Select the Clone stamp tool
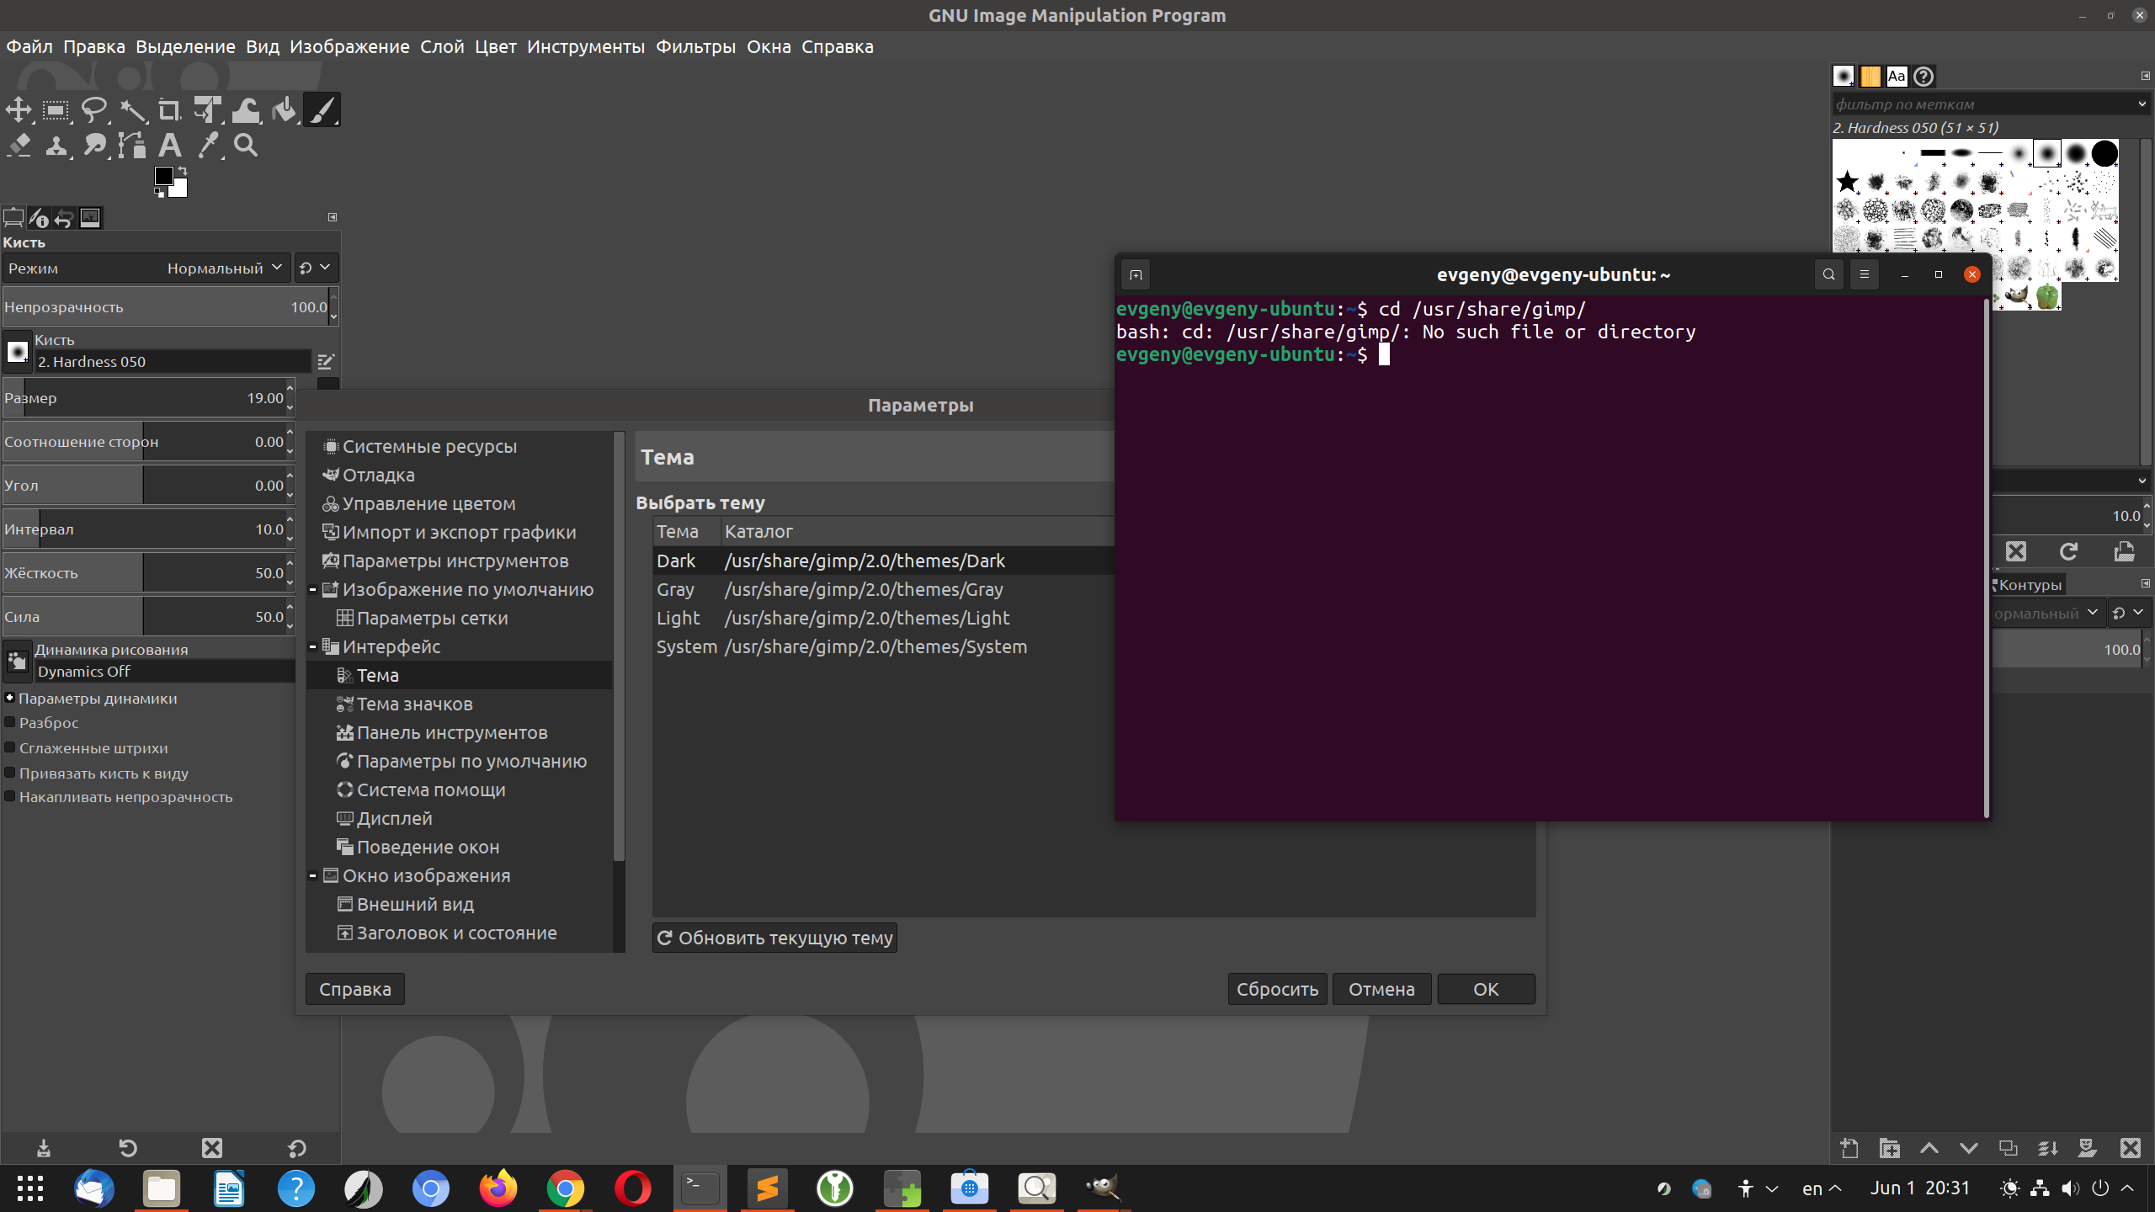Screen dimensions: 2155x1212 point(56,146)
